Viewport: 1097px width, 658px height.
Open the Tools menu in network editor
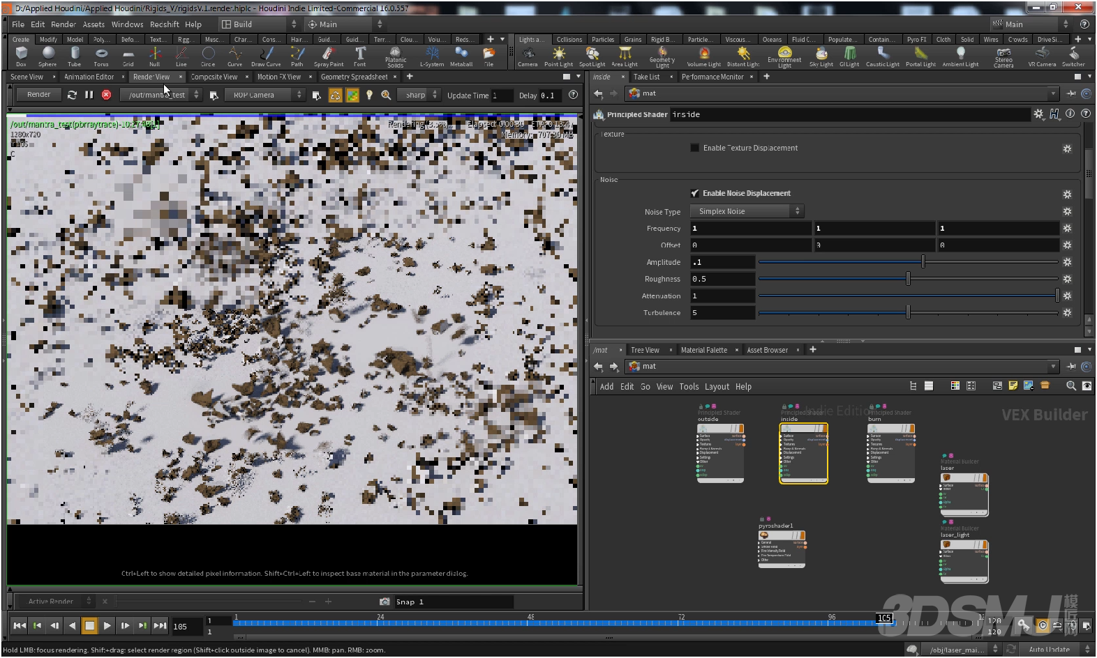tap(689, 387)
